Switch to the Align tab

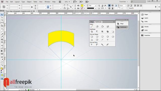[x=92, y=22]
